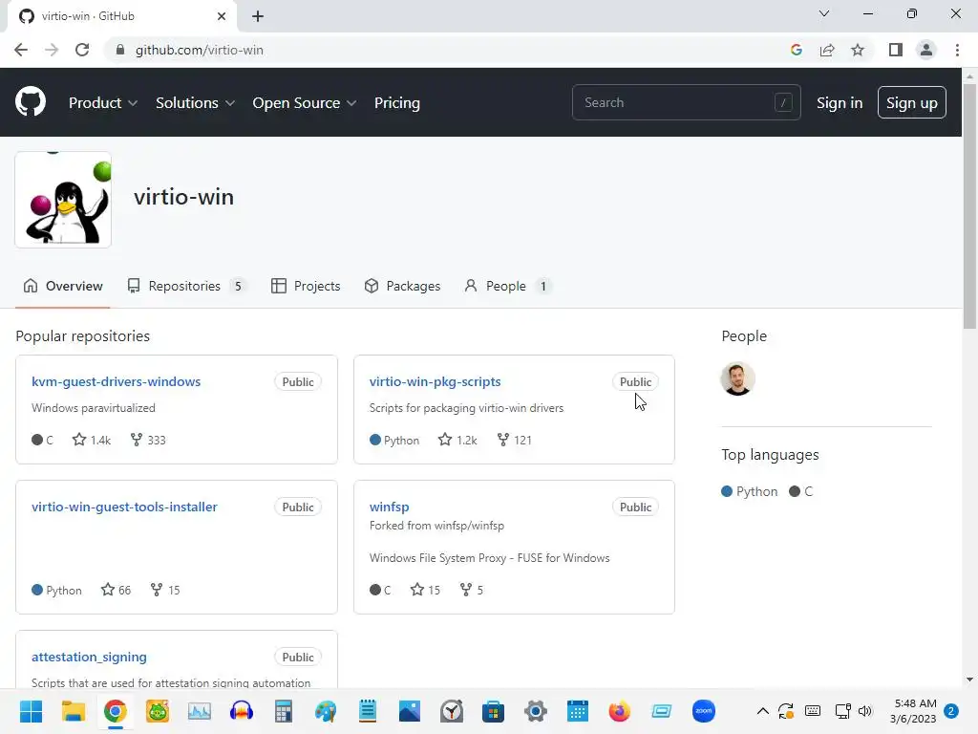View the 66 stars of guest-tools-installer
The height and width of the screenshot is (734, 978).
tap(116, 590)
